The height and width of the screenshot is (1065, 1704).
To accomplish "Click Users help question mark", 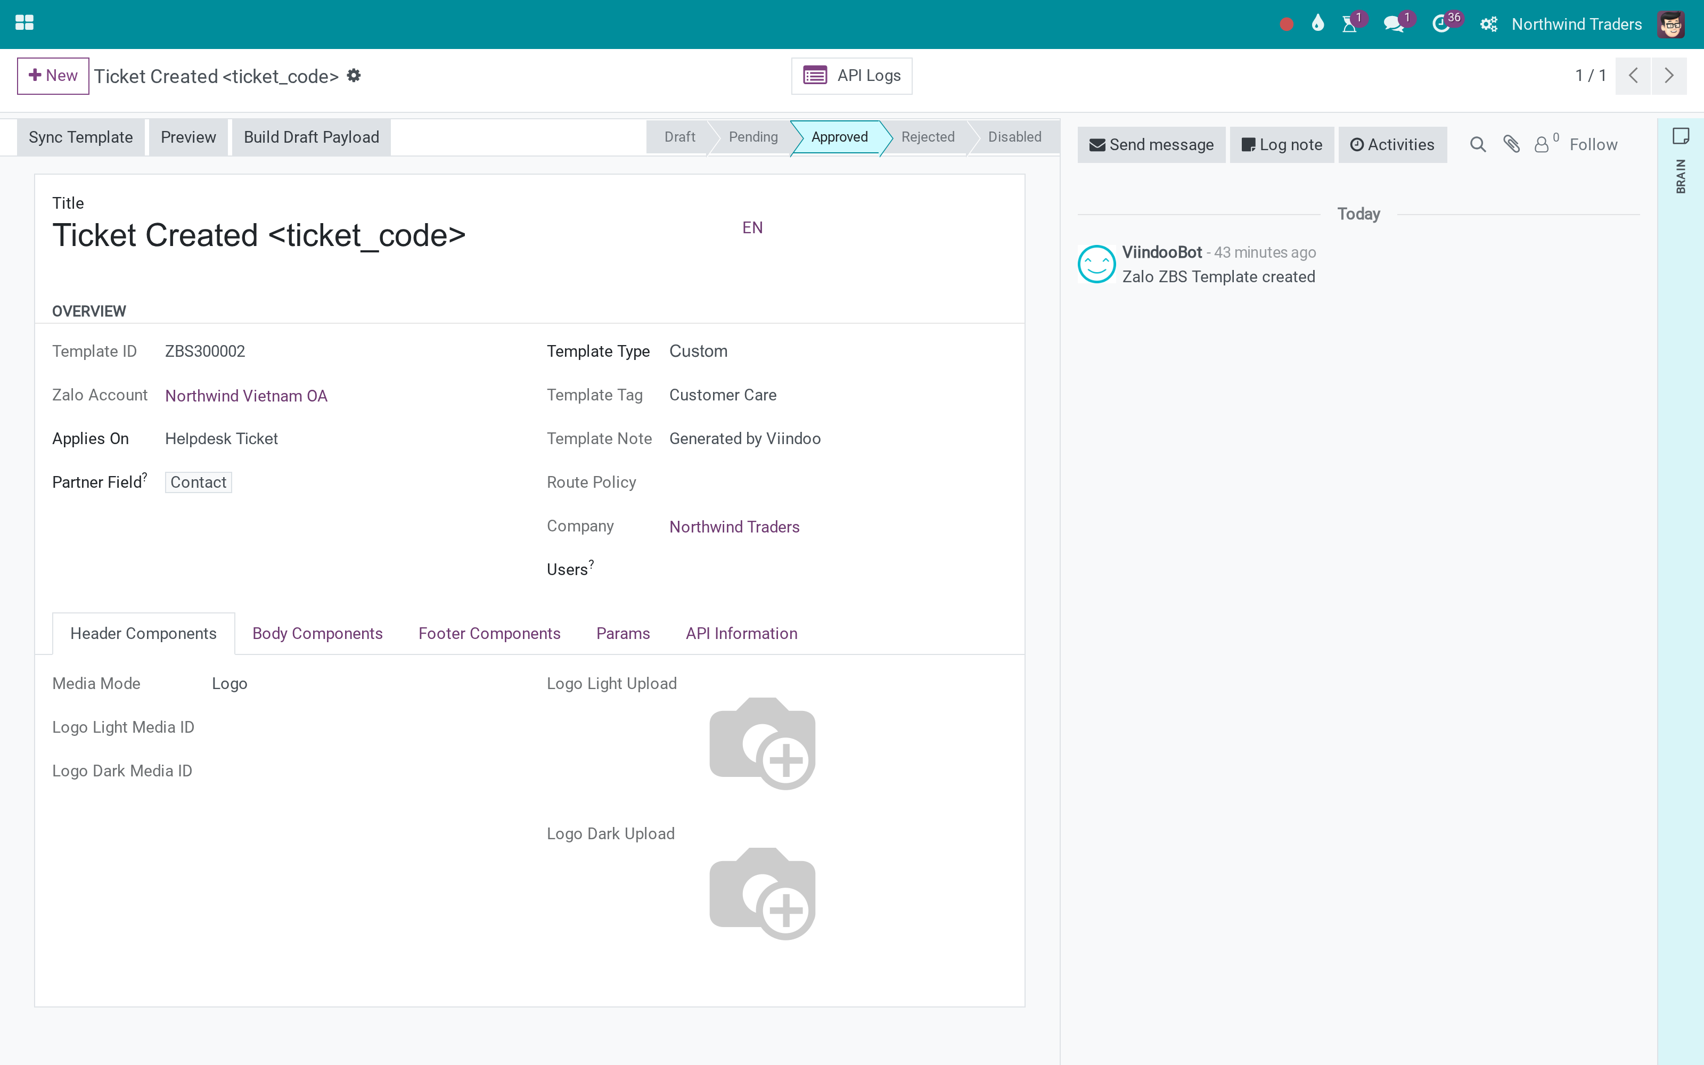I will pos(591,564).
